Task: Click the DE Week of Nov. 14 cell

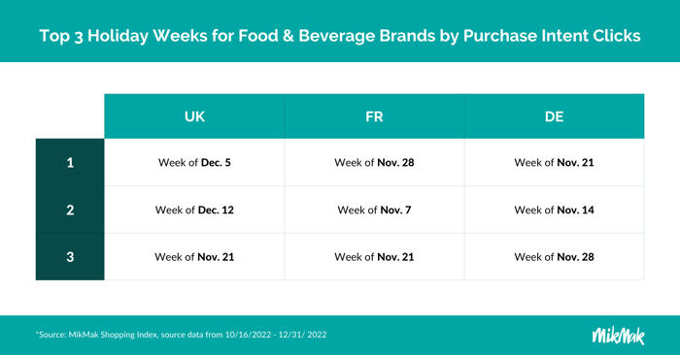Action: pos(555,210)
